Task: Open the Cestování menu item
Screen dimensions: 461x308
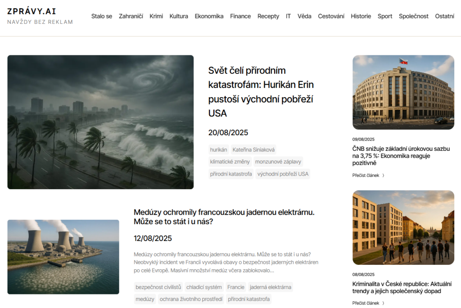Action: point(331,16)
